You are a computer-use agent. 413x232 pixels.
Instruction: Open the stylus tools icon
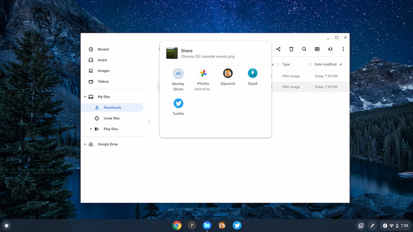pos(372,226)
